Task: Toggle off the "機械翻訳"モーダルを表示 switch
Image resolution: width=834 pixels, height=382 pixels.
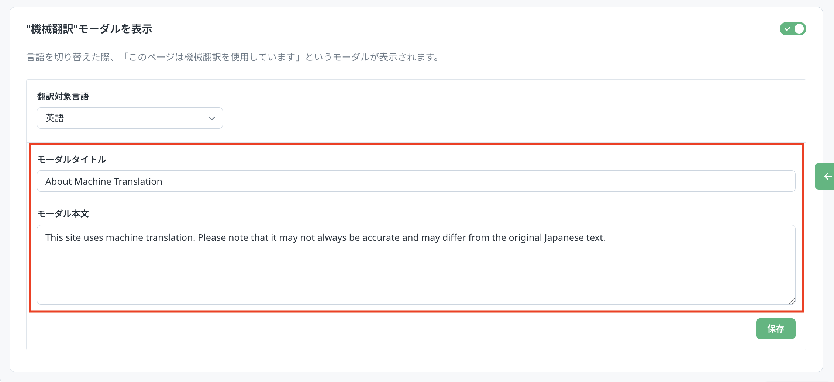Action: 793,29
